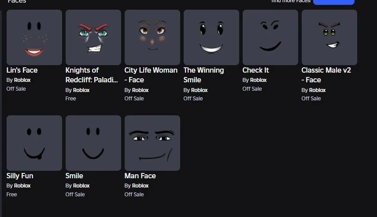Click the blue button beside find more Faces
This screenshot has width=377, height=217.
pyautogui.click(x=334, y=2)
